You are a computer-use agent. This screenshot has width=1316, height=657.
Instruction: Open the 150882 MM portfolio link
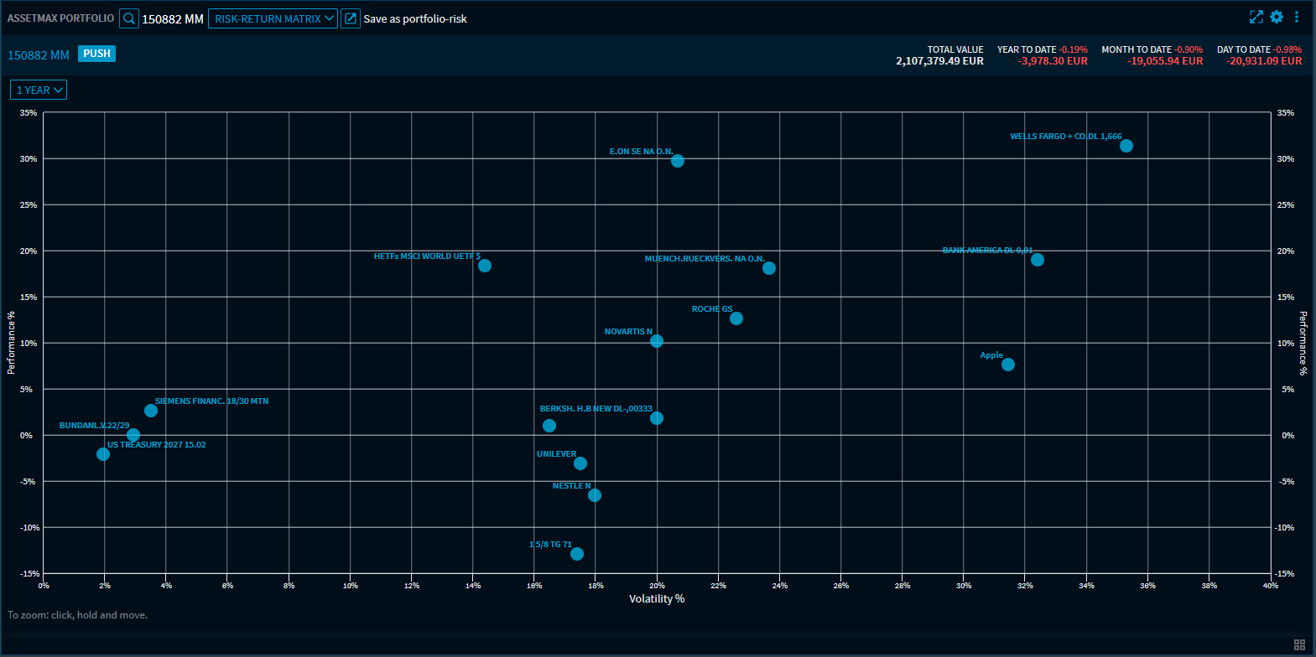point(39,54)
